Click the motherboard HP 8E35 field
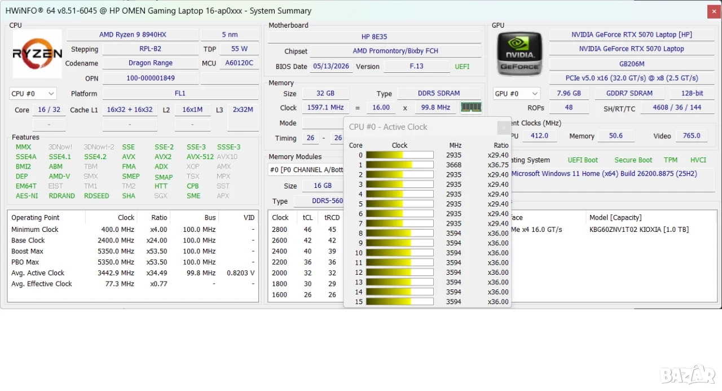Screen dimensions: 722x391 click(375, 37)
